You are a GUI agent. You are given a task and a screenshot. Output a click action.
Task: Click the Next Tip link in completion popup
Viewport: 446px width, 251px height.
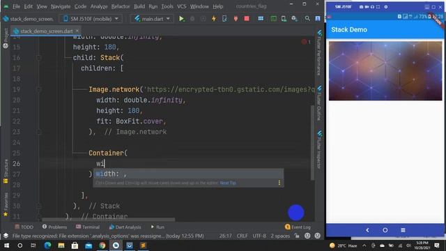pyautogui.click(x=228, y=183)
